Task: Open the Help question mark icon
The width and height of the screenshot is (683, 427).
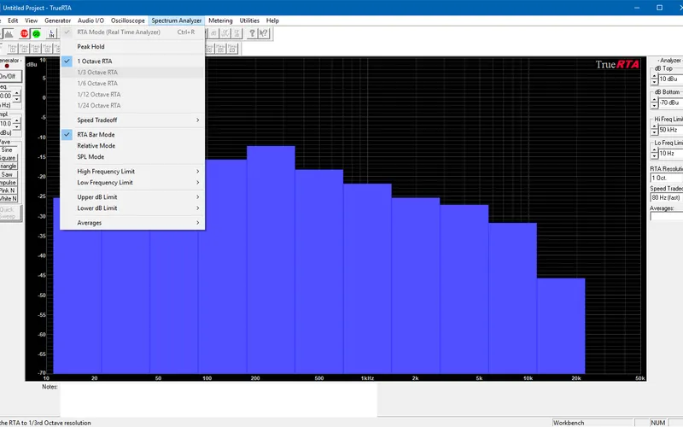Action: point(252,33)
